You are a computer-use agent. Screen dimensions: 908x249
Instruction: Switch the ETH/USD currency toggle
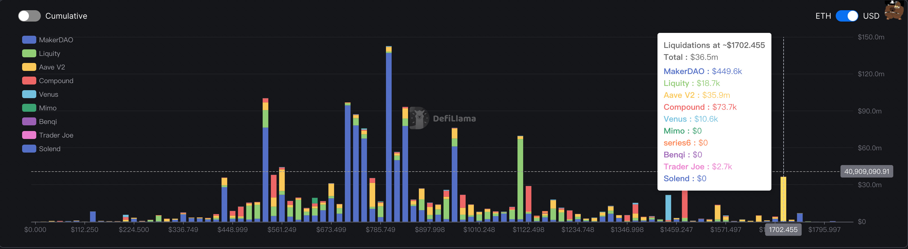(847, 16)
